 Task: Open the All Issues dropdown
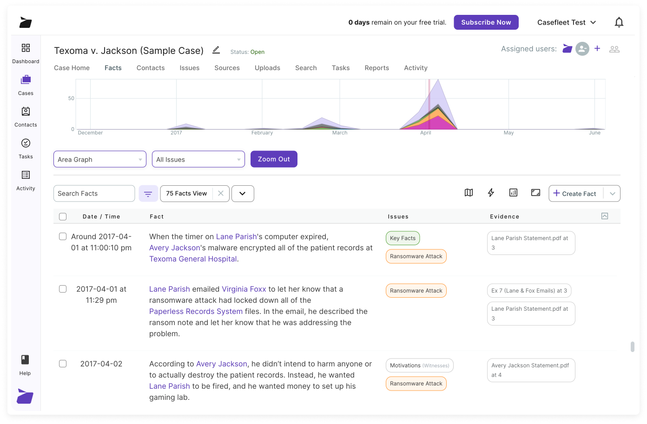click(198, 159)
